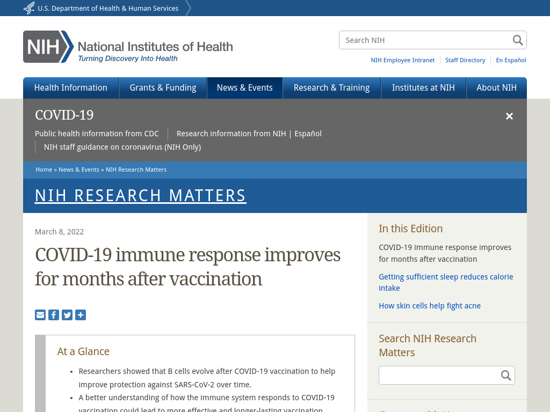Click the NIH RESEARCH MATTERS heading link
This screenshot has height=412, width=550.
141,195
